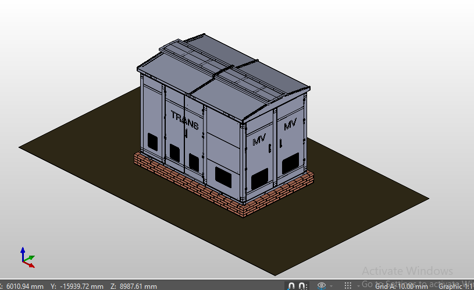Select the enclosure roof panel
474x290 pixels.
(223, 79)
